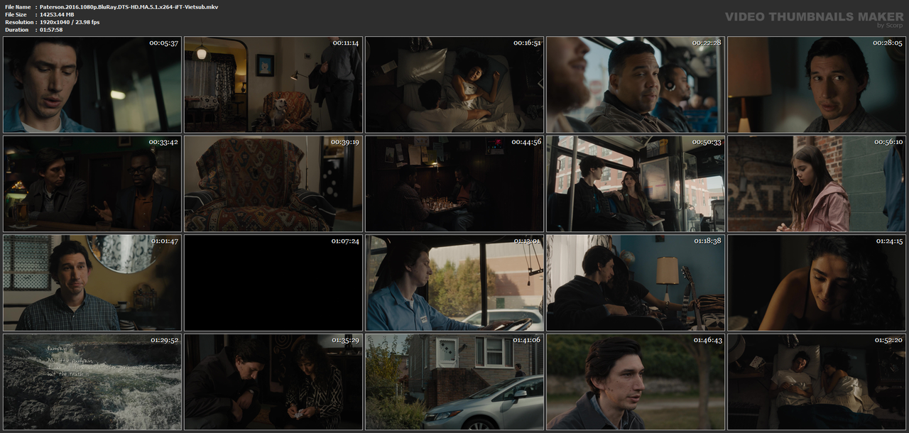This screenshot has height=433, width=909.
Task: Click the duration value 01:57:58
Action: click(x=51, y=30)
